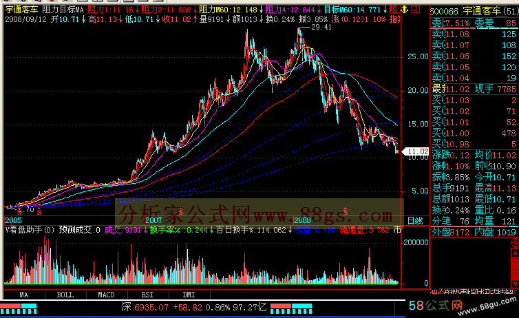The height and width of the screenshot is (318, 519).
Task: Click the 阻力1:11.16 value
Action: point(111,10)
